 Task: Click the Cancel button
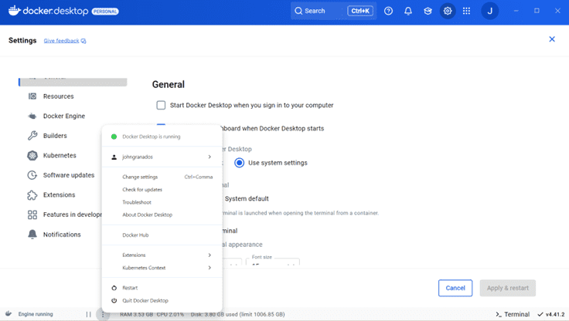click(x=455, y=288)
